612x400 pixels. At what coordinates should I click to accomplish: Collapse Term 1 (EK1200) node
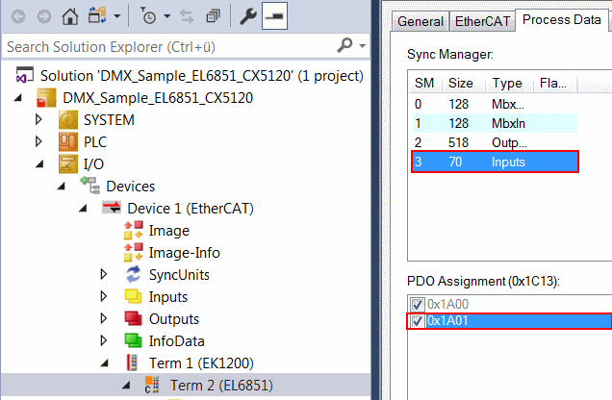click(x=105, y=363)
